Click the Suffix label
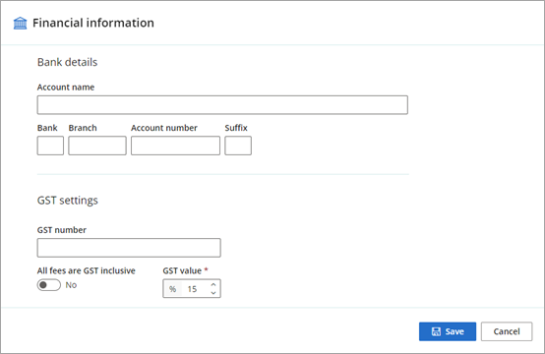The width and height of the screenshot is (545, 354). point(236,128)
